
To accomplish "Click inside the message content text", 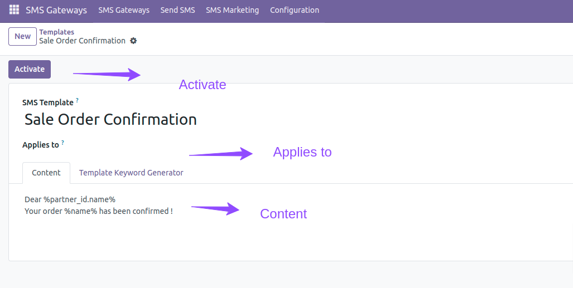I will [99, 205].
